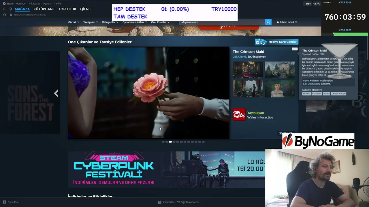
Task: Expand the Göz at dropdown
Action: [x=74, y=22]
